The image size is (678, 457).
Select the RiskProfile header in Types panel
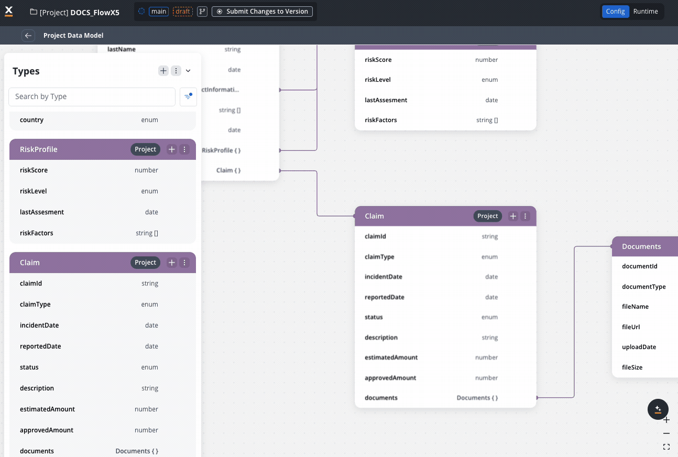click(x=103, y=150)
